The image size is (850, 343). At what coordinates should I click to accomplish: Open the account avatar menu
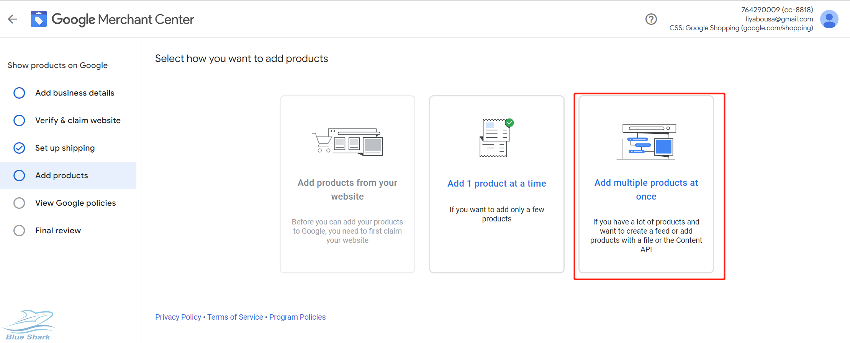coord(829,19)
